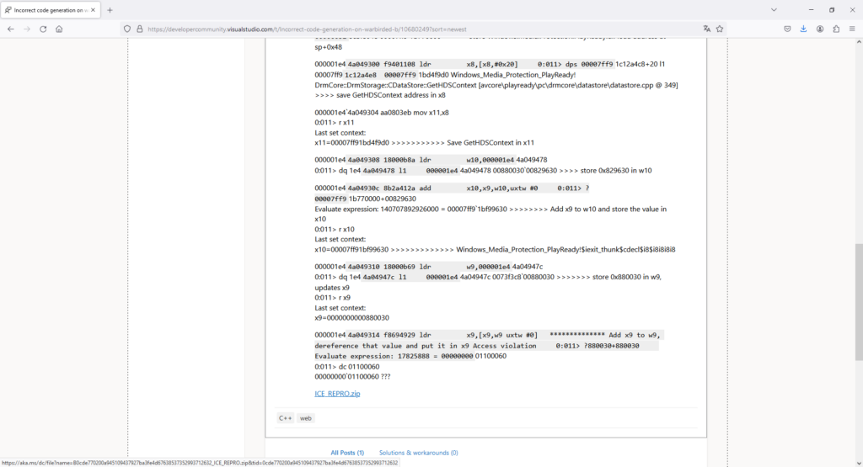
Task: Close the Incorrect code generation tab
Action: [x=94, y=9]
